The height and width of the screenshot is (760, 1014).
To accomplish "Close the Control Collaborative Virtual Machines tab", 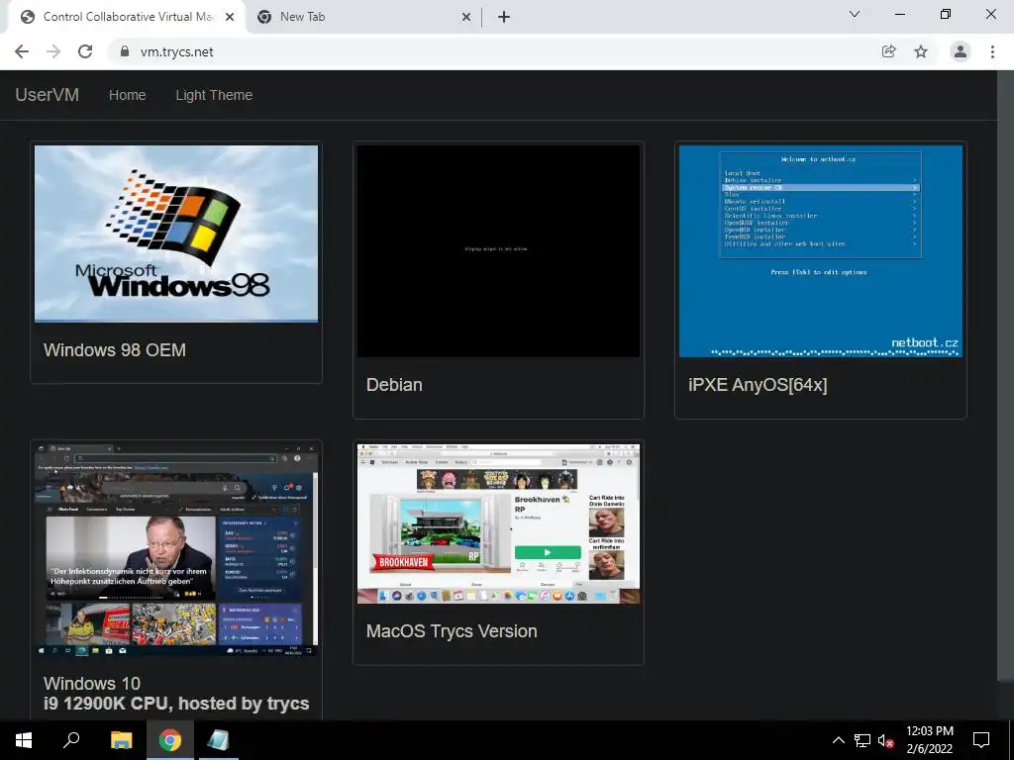I will coord(230,18).
